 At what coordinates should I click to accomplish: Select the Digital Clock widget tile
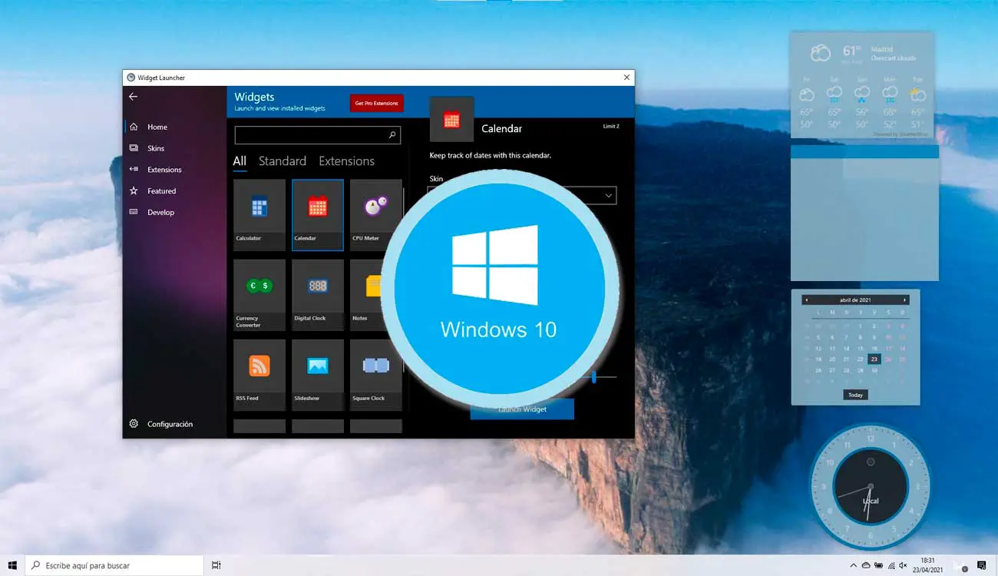pyautogui.click(x=318, y=295)
